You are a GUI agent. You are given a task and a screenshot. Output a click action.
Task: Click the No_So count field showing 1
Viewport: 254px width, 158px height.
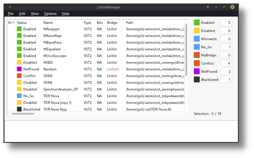tap(226, 47)
